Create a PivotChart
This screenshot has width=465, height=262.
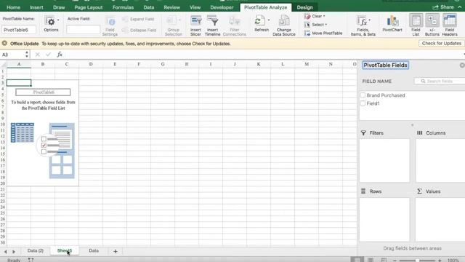click(392, 24)
